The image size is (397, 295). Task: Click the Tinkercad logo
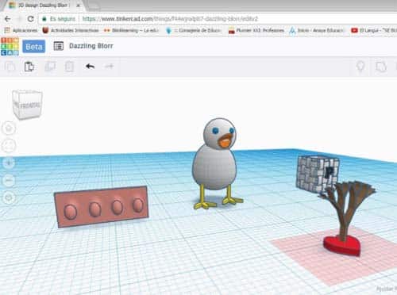[x=10, y=47]
